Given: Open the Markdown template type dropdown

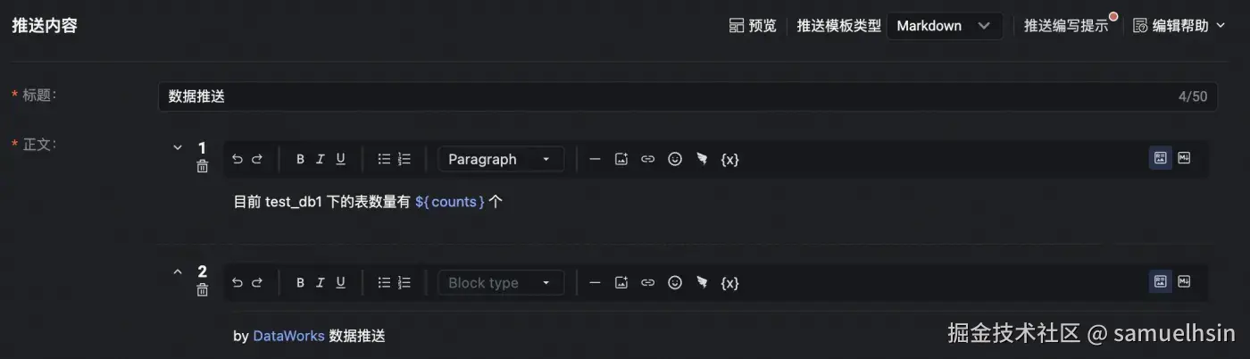Looking at the screenshot, I should 944,26.
